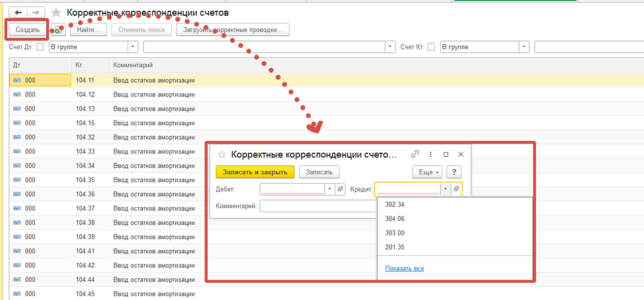This screenshot has height=300, width=644.
Task: Select the row with Кт 104.11
Action: click(x=327, y=81)
